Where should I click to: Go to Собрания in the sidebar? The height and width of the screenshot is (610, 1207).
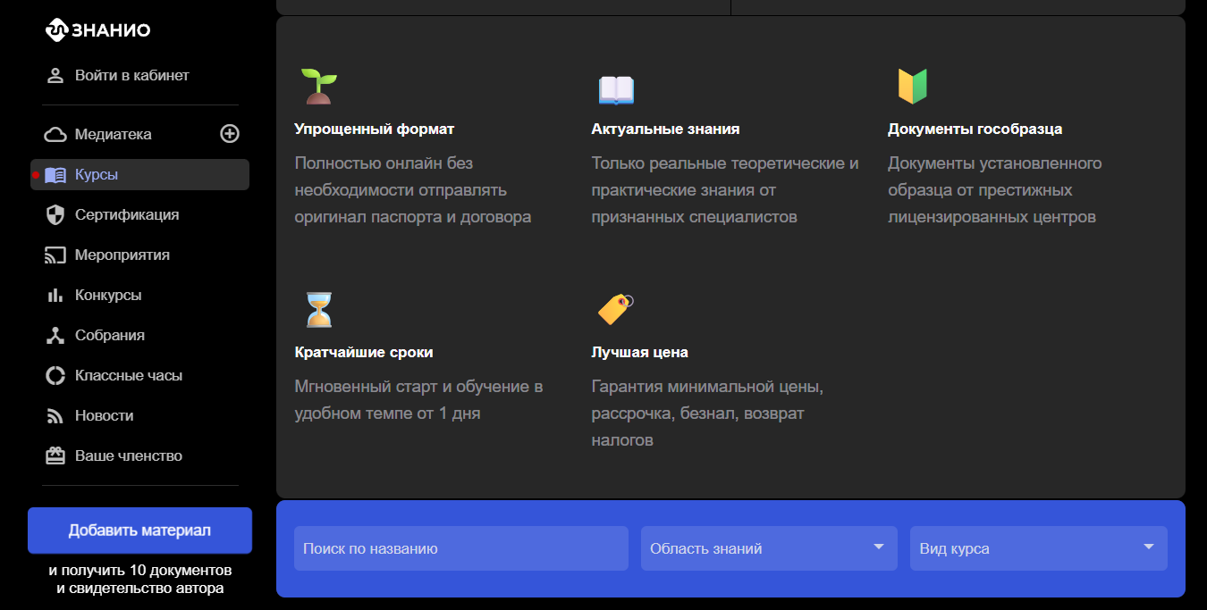click(x=109, y=336)
